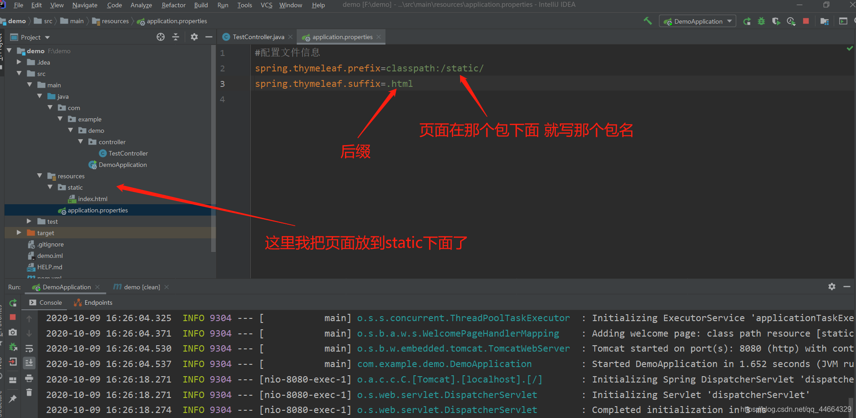
Task: Open the DemoApplication run configuration dropdown
Action: [x=697, y=21]
